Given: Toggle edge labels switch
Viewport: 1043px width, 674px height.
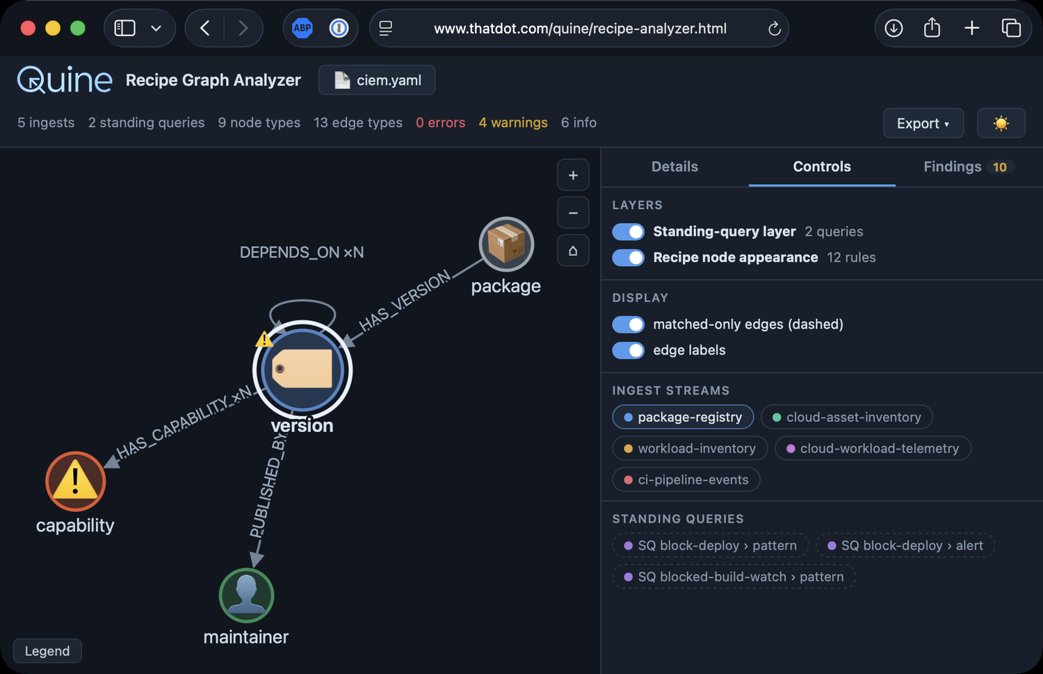Looking at the screenshot, I should click(629, 350).
